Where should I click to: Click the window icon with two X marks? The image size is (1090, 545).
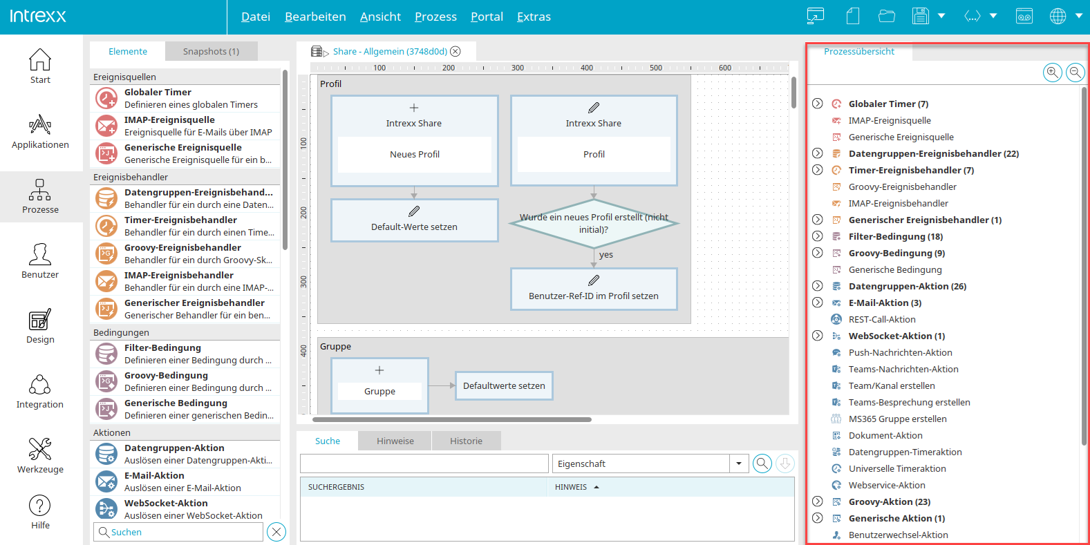[x=1024, y=16]
